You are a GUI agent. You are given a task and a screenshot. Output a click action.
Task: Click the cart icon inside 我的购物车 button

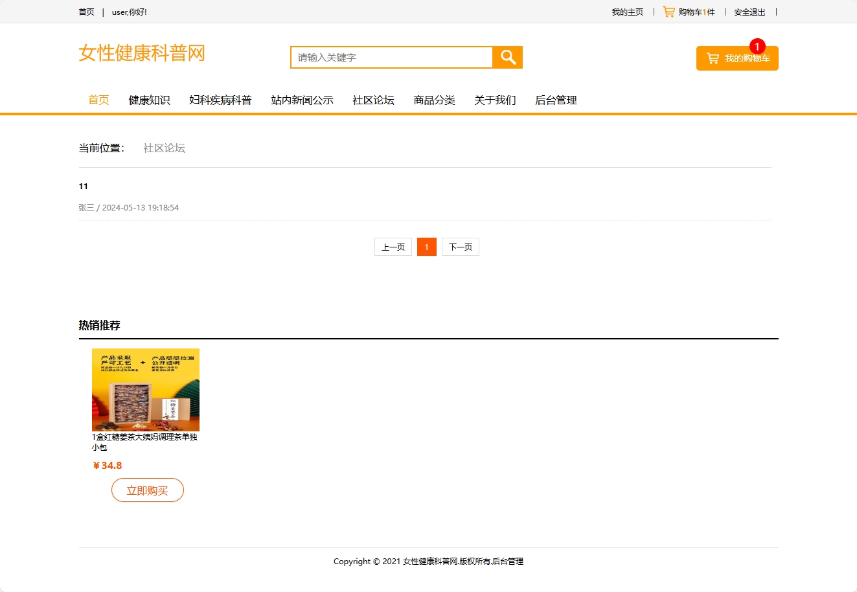[713, 58]
